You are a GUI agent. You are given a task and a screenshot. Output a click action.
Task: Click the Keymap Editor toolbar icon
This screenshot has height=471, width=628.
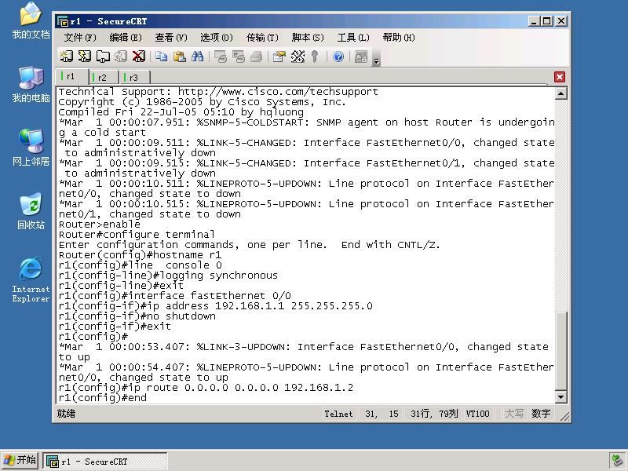click(298, 57)
